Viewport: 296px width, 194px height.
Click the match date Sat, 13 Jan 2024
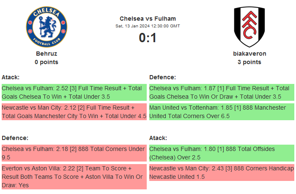point(148,26)
